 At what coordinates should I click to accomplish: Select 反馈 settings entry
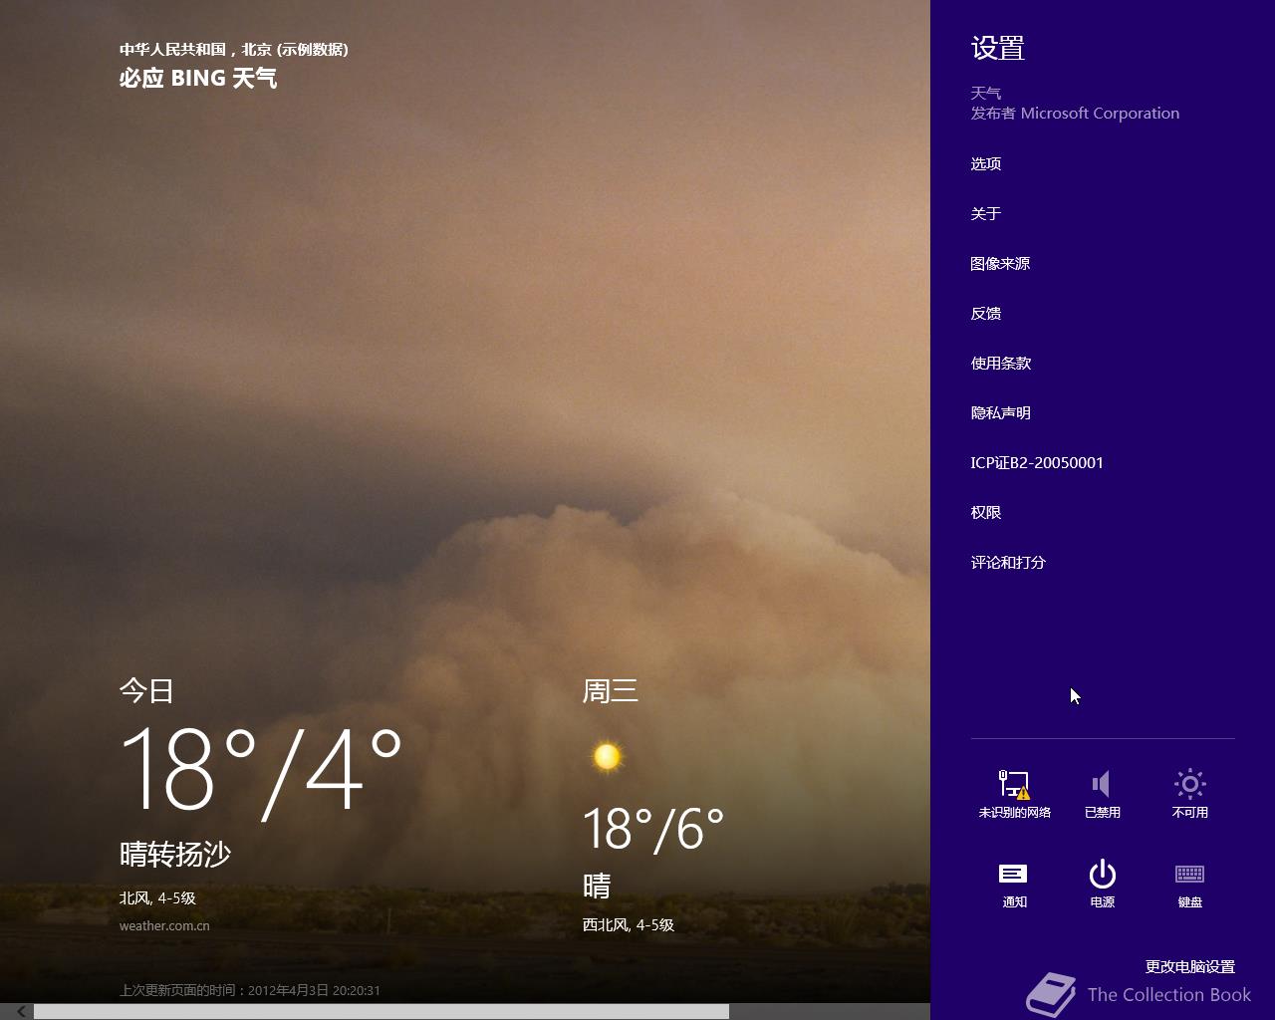(986, 313)
